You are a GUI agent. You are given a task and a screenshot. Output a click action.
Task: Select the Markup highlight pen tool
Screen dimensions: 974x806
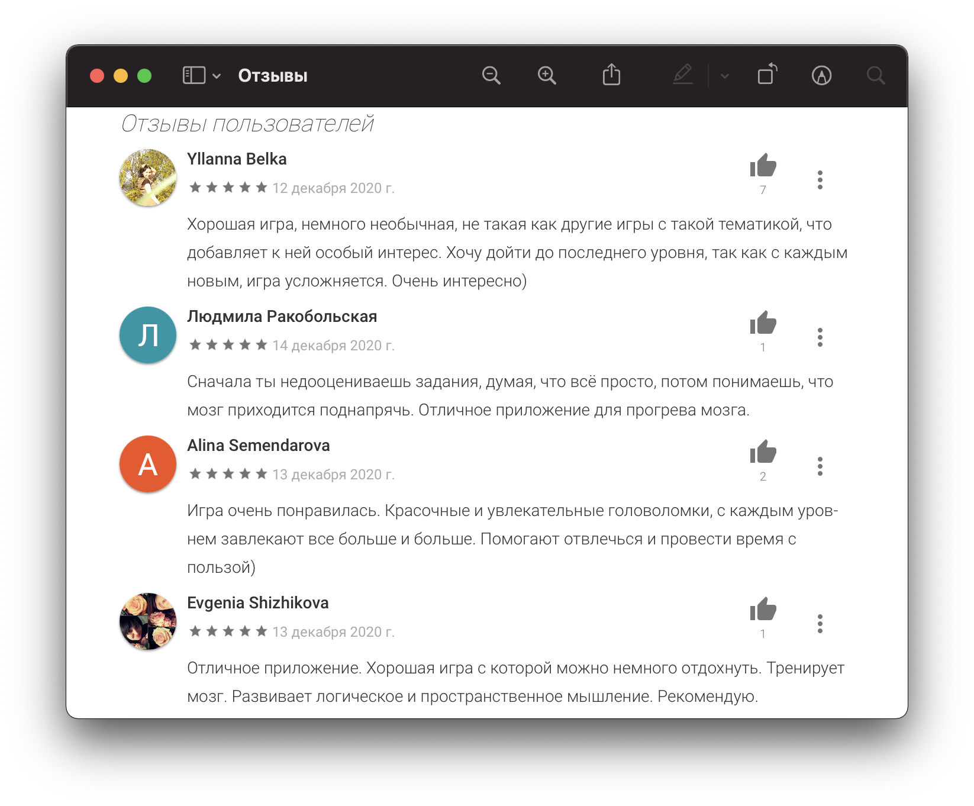(683, 75)
